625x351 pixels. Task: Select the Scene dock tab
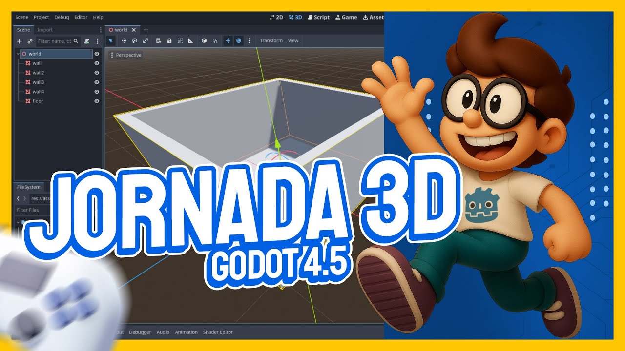coord(23,30)
